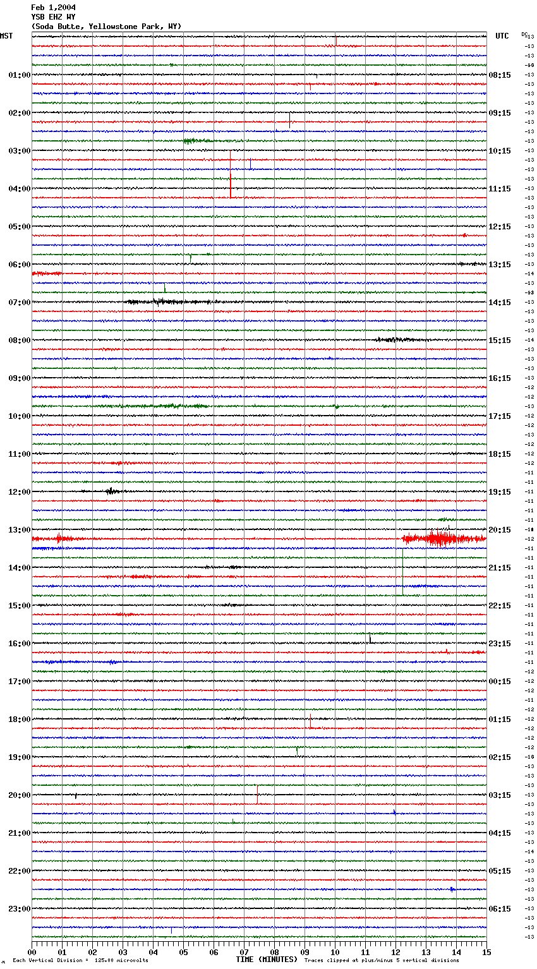Screen dimensions: 537x969
Task: Click the date header "Feb 1,2004"
Action: pyautogui.click(x=53, y=8)
